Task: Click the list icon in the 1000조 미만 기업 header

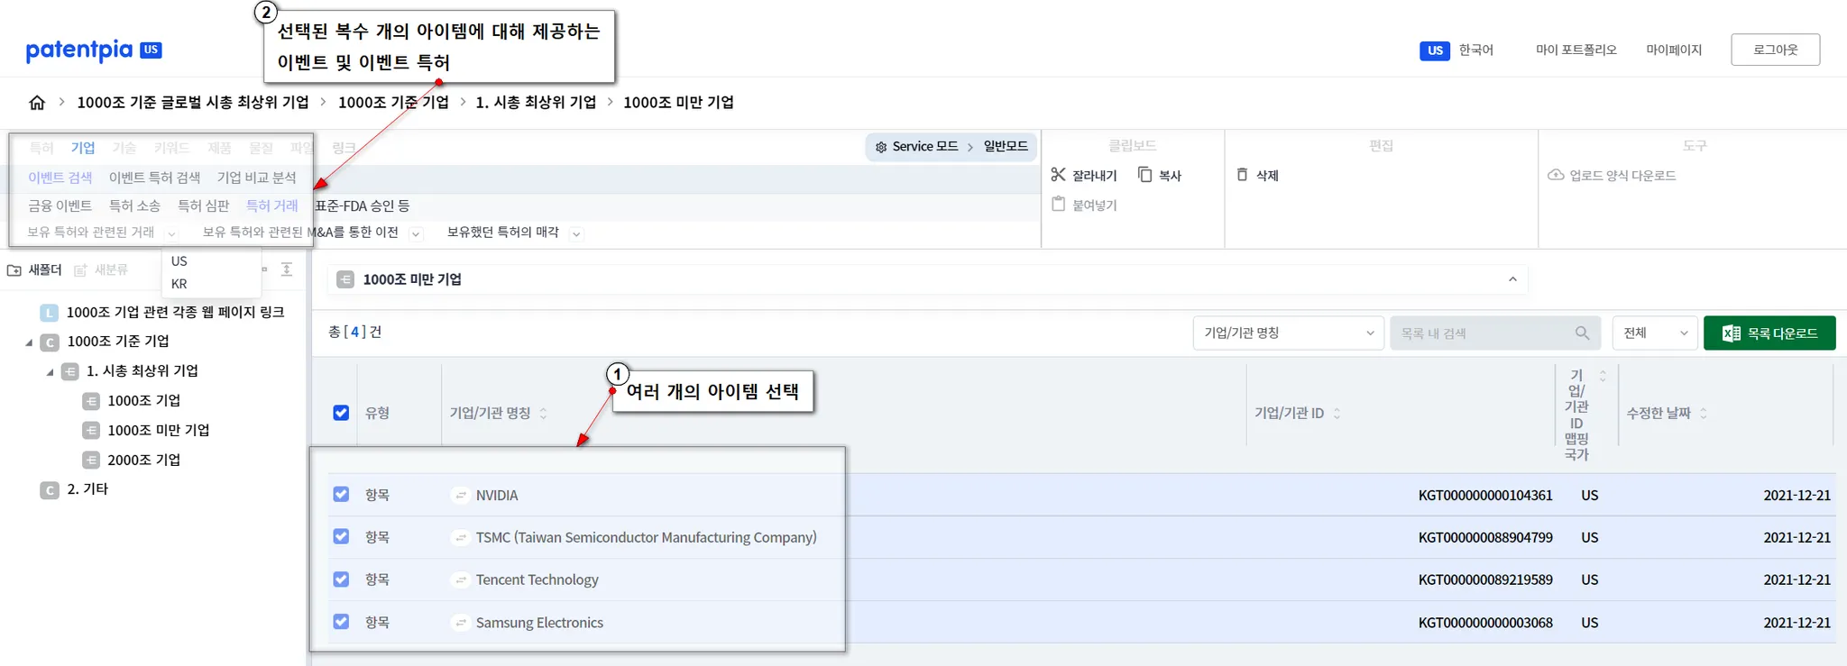Action: (345, 280)
